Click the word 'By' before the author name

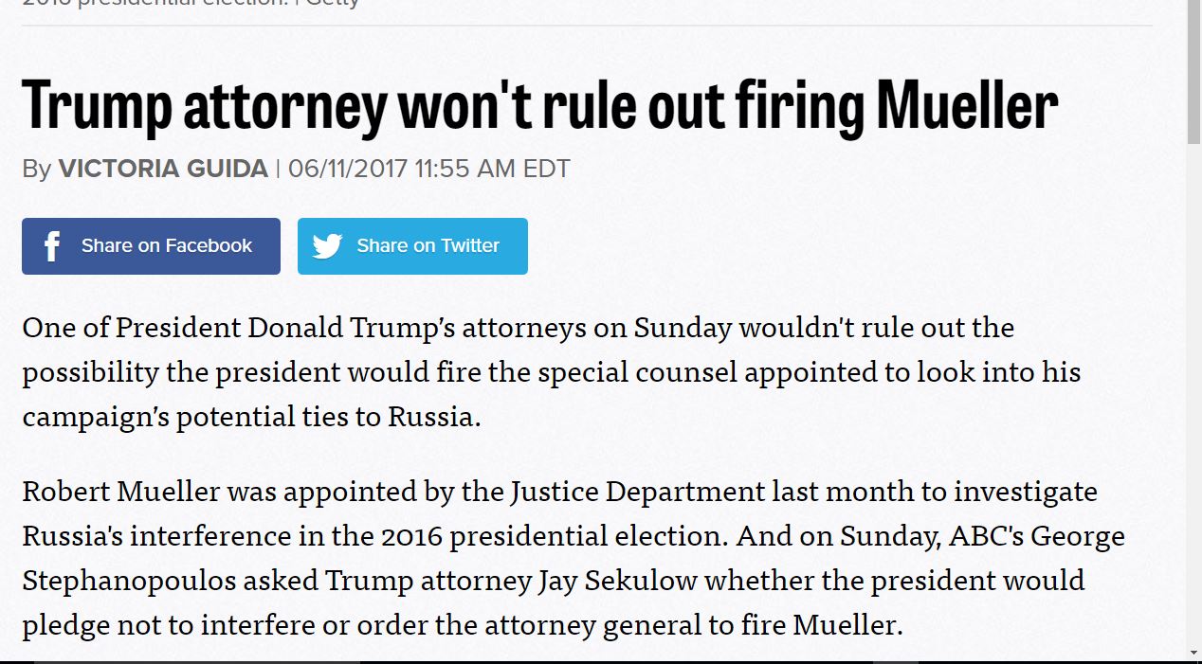coord(36,170)
